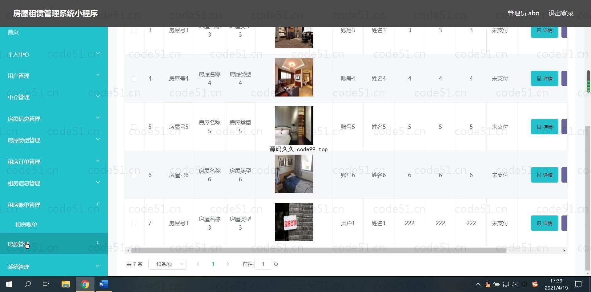Image resolution: width=591 pixels, height=292 pixels.
Task: Tick the checkbox for row 5
Action: coord(134,127)
